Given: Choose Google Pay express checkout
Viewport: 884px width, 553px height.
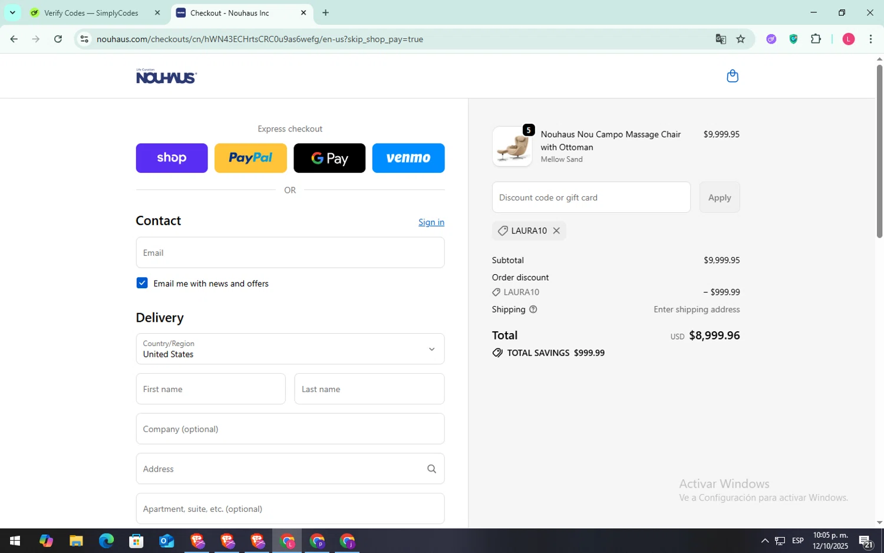Looking at the screenshot, I should pos(329,158).
